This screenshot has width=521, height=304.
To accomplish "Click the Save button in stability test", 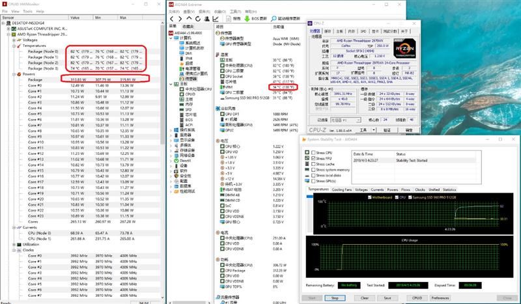I will 387,298.
